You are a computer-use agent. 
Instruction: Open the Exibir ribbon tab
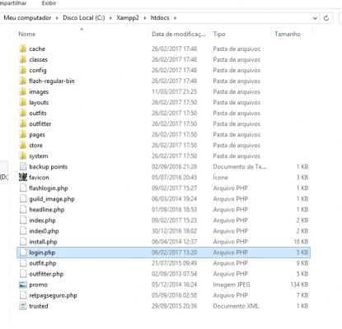tap(49, 3)
